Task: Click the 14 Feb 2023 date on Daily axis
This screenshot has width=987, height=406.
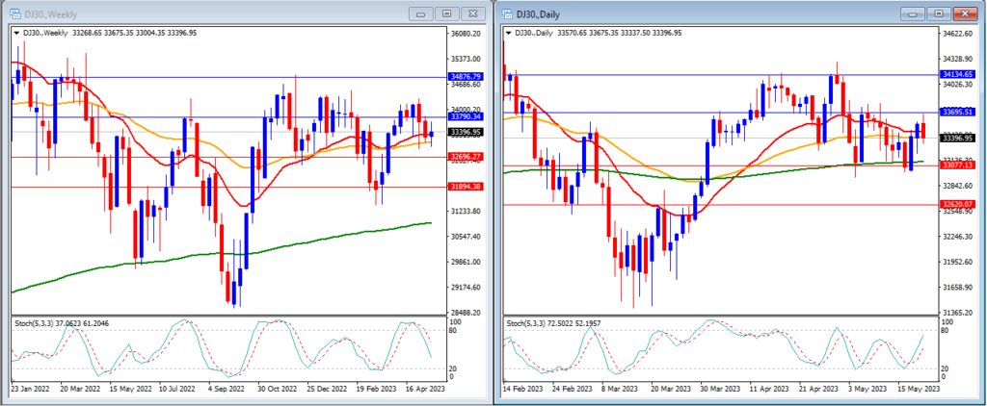Action: pyautogui.click(x=522, y=389)
